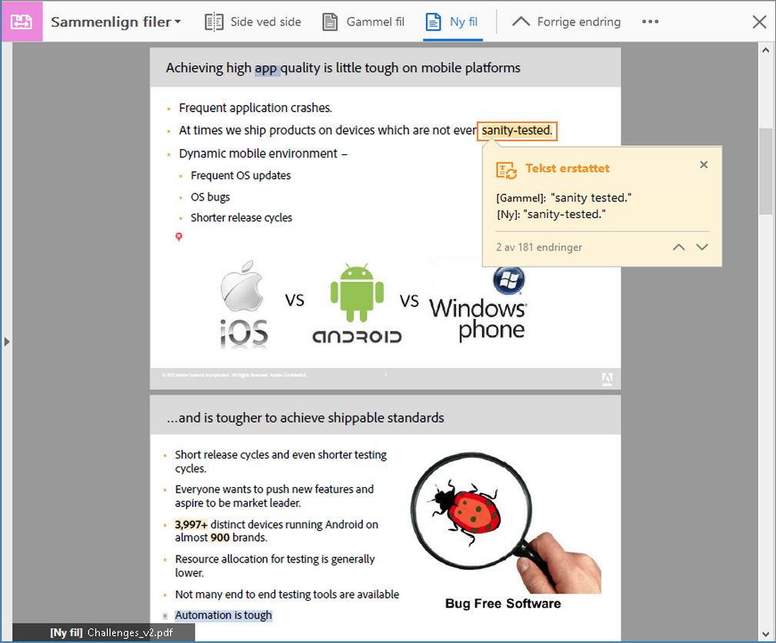Click the Forrige endring chevron icon

point(522,21)
